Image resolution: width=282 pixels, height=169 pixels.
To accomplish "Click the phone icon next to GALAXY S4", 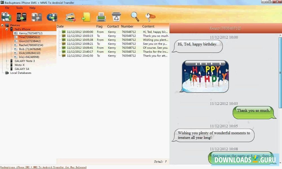I will tap(11, 69).
